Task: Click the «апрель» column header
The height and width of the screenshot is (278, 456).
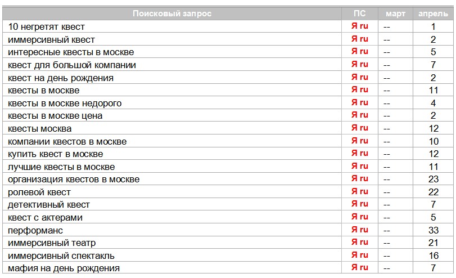Action: click(433, 14)
